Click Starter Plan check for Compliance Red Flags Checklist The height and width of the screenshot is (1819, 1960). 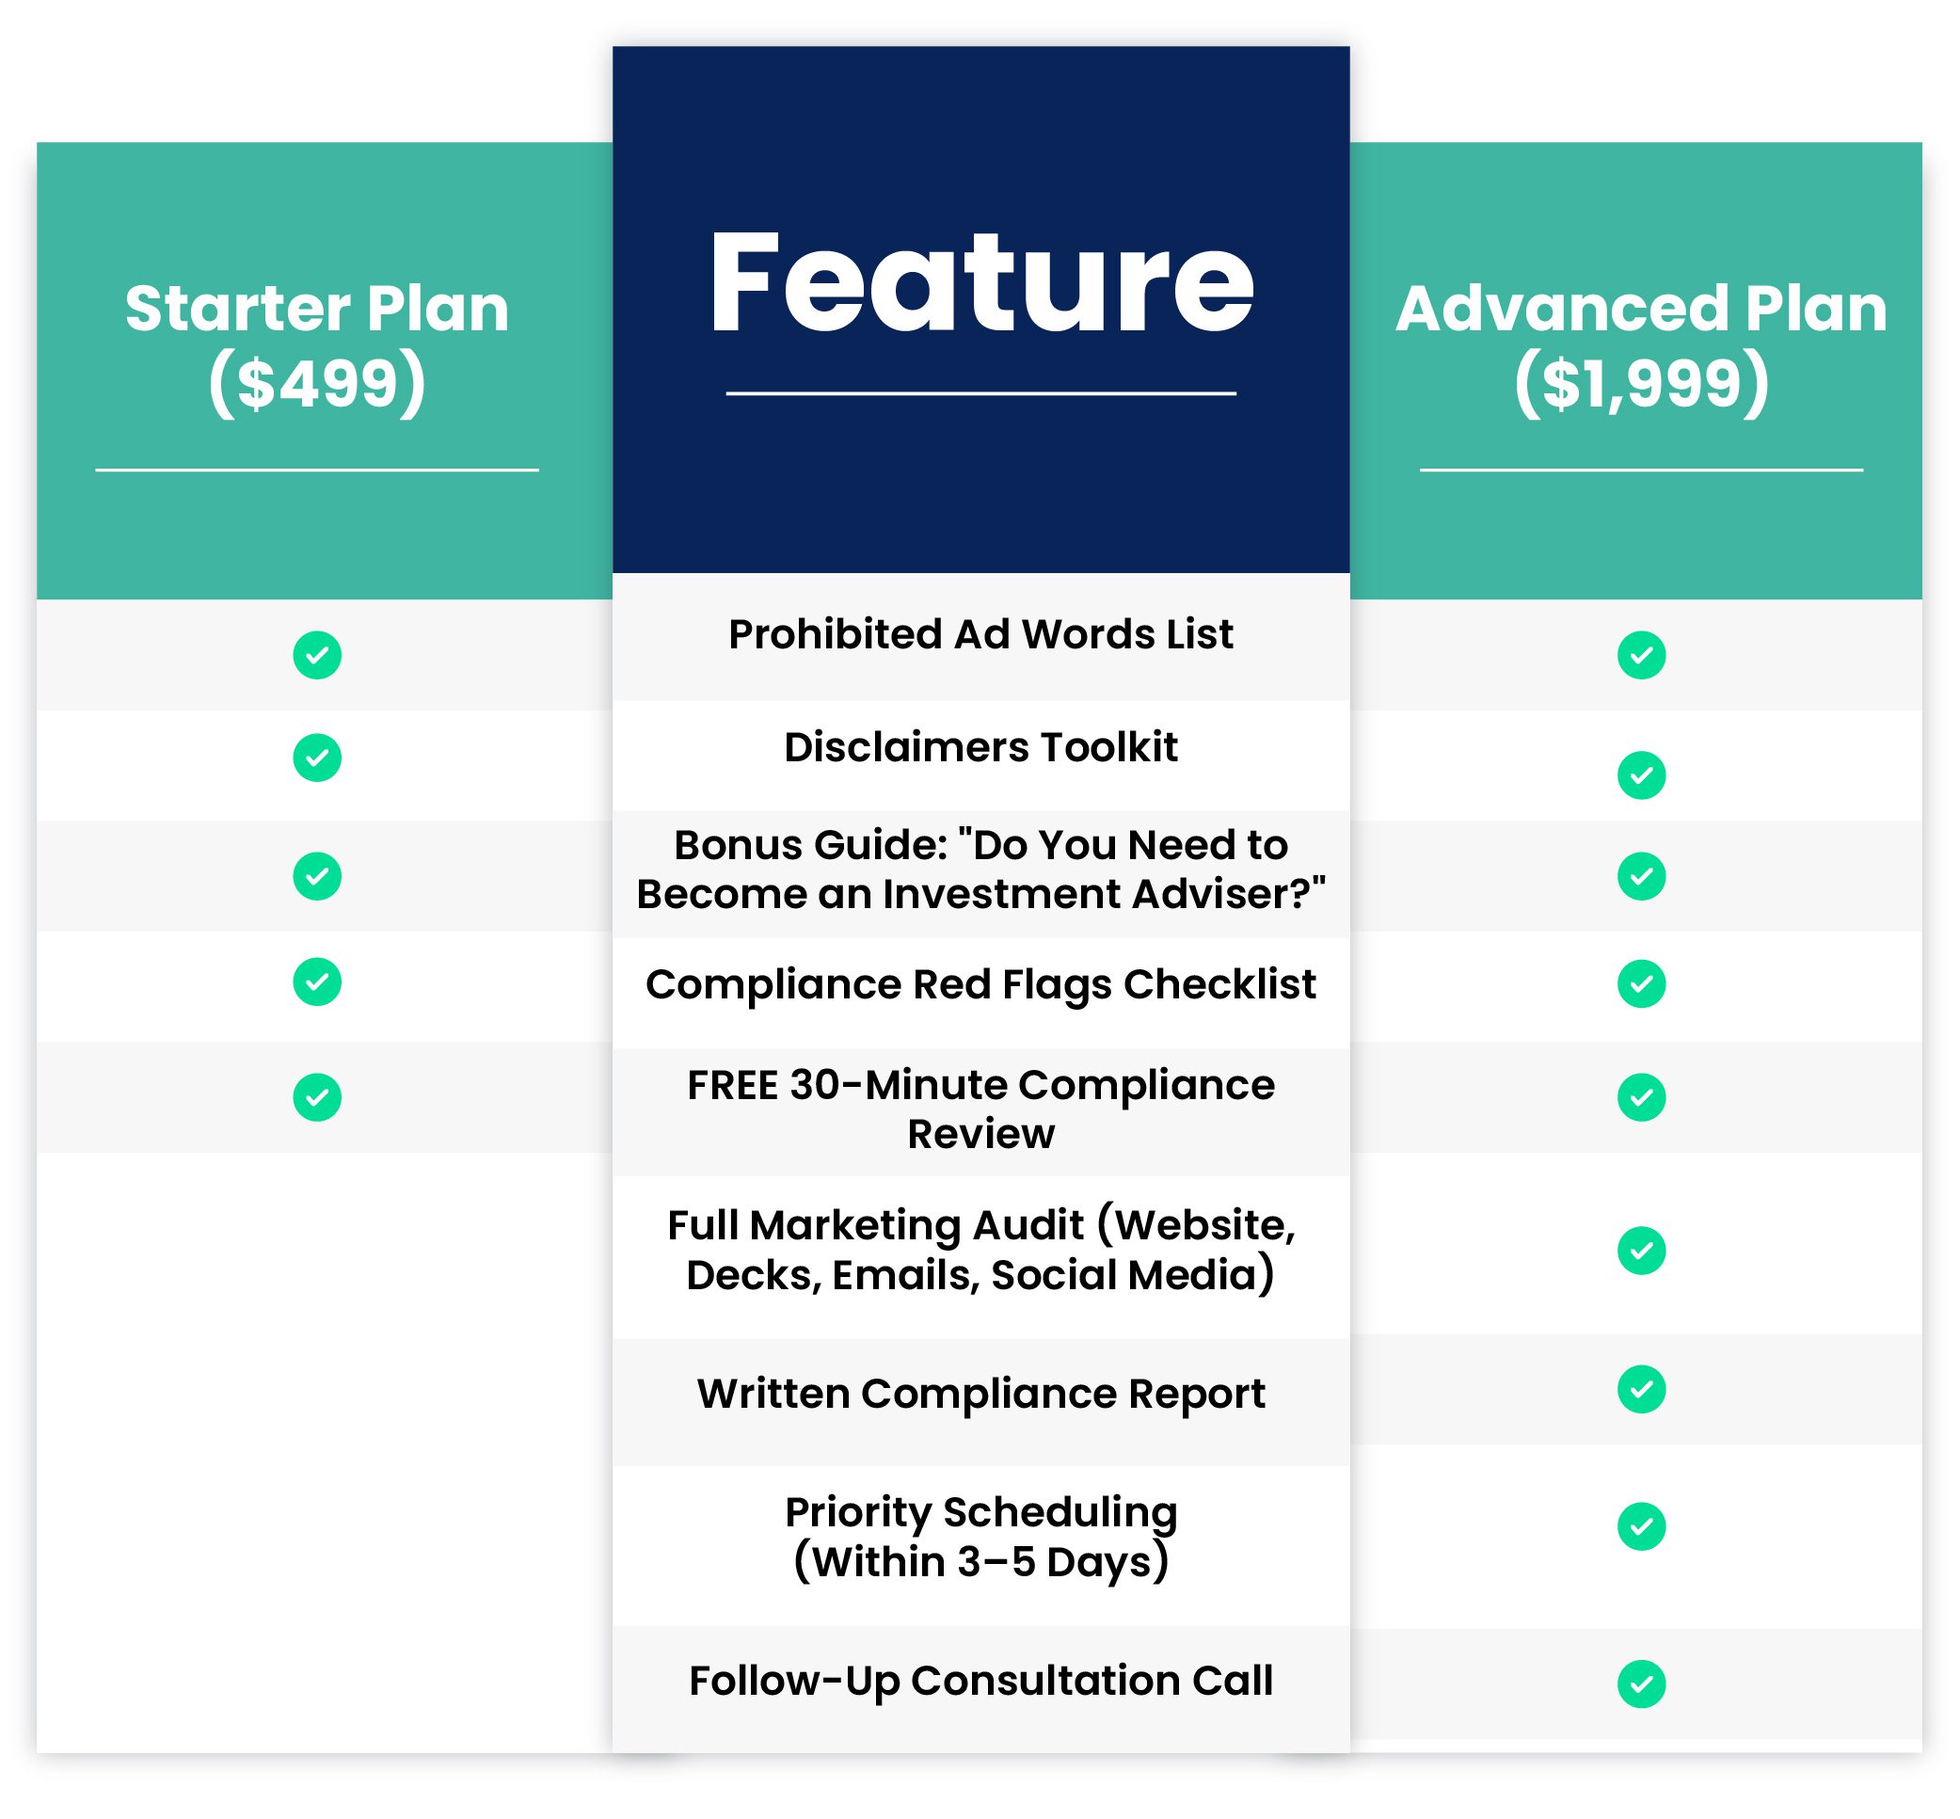(317, 981)
